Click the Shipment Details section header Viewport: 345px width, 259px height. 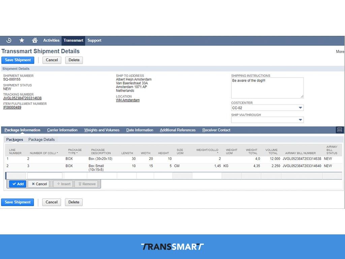click(x=16, y=69)
